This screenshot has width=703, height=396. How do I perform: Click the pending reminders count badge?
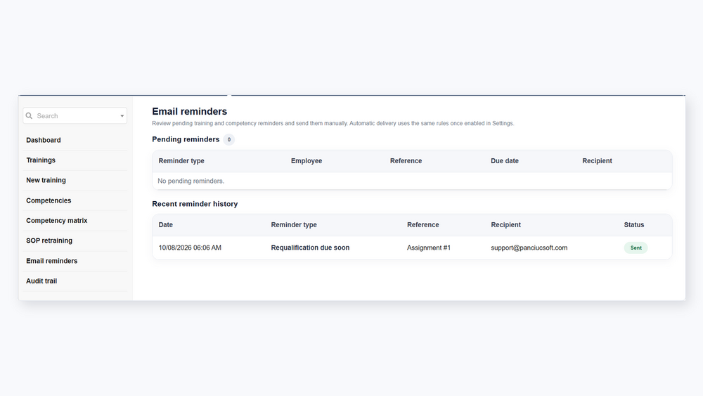point(228,139)
